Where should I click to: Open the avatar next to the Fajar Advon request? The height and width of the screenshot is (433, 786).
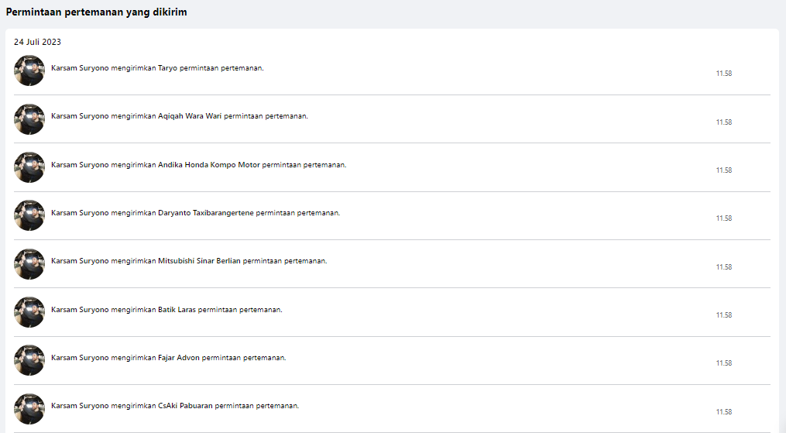click(29, 360)
